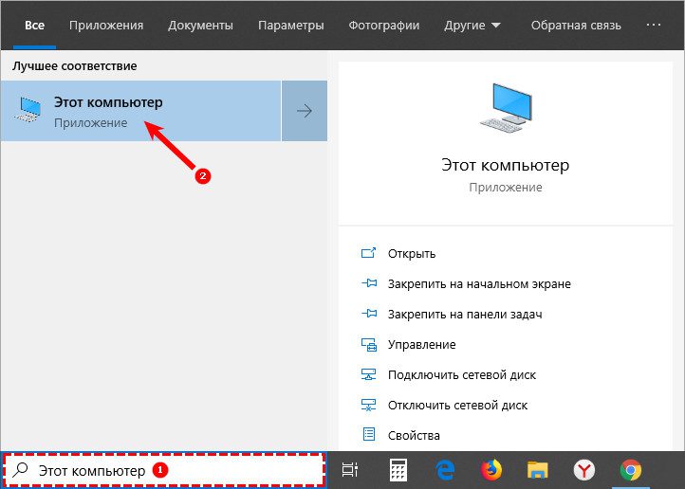Launch Firefox from the taskbar
This screenshot has height=489, width=685.
pyautogui.click(x=491, y=470)
